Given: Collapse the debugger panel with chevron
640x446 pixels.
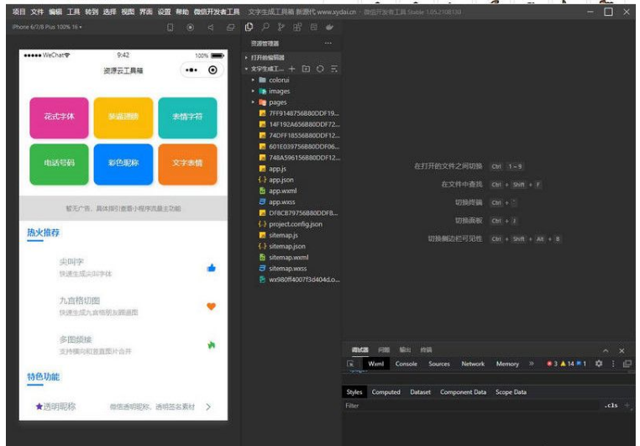Looking at the screenshot, I should click(606, 350).
